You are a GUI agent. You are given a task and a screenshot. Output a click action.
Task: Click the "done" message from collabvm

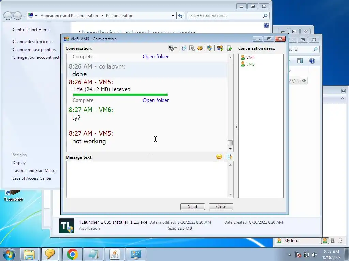point(79,74)
